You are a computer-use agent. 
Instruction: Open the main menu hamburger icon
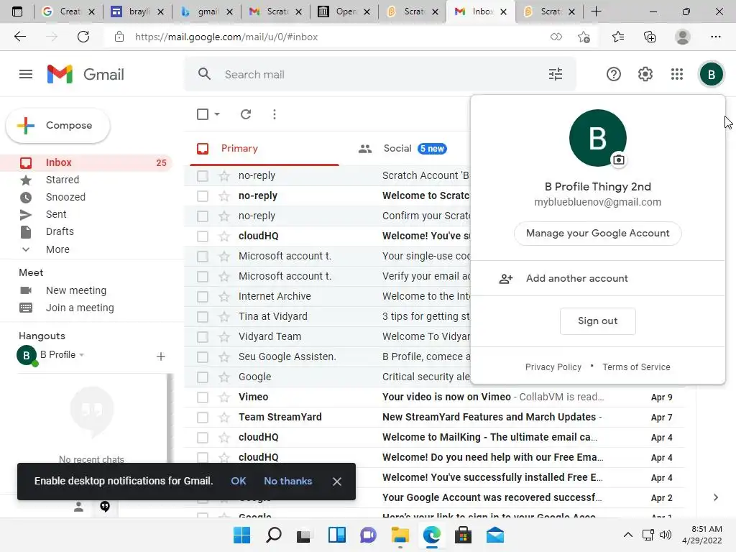point(26,74)
